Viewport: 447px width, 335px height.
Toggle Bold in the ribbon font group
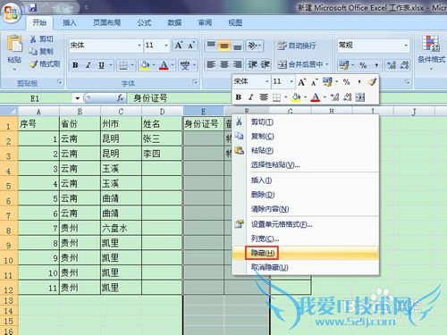coord(75,65)
